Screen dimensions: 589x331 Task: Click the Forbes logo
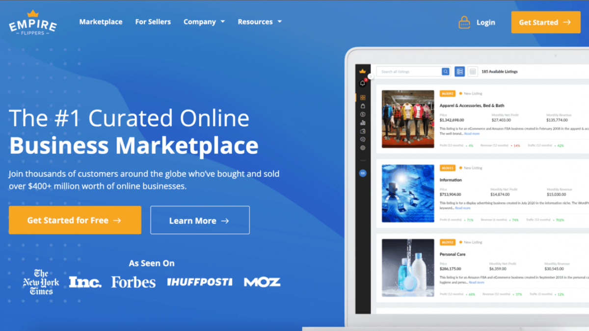click(134, 282)
